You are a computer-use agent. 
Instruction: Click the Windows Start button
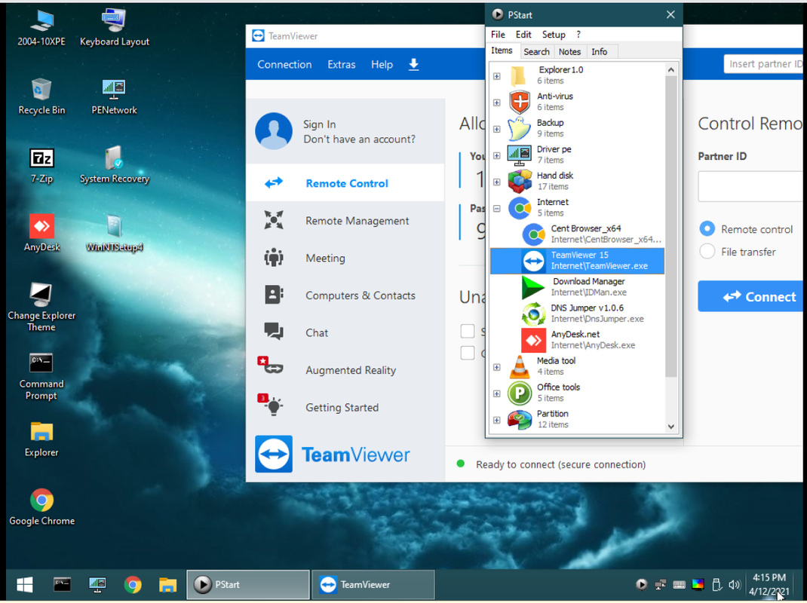click(x=25, y=585)
